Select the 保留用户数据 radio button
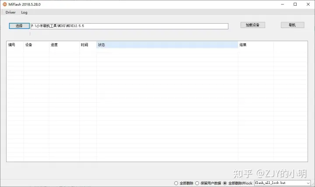Viewport: 315px width, 187px height. tap(197, 183)
